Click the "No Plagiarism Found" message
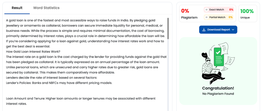265x111 pixels. pos(218,94)
